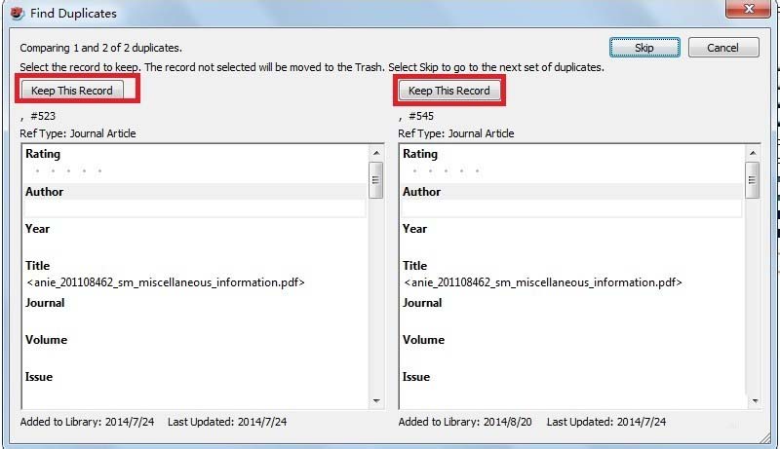Click left record's scroll up arrow
This screenshot has width=780, height=449.
(x=376, y=153)
